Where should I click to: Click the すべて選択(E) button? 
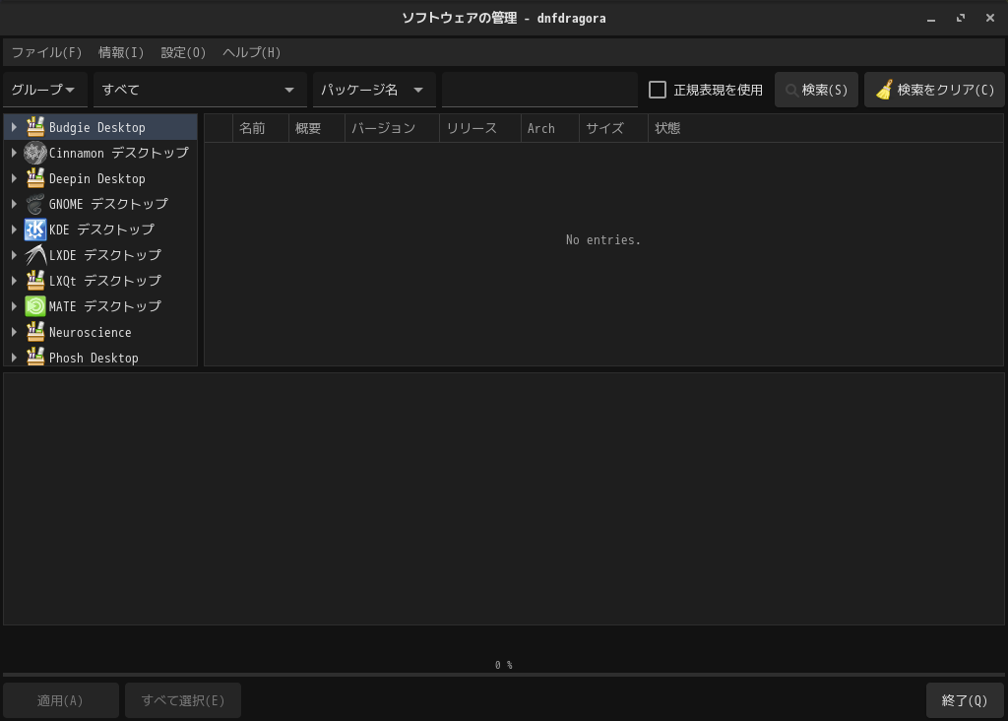[x=183, y=700]
